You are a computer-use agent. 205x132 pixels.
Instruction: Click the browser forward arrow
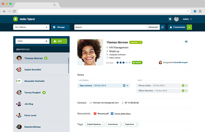click(x=9, y=11)
